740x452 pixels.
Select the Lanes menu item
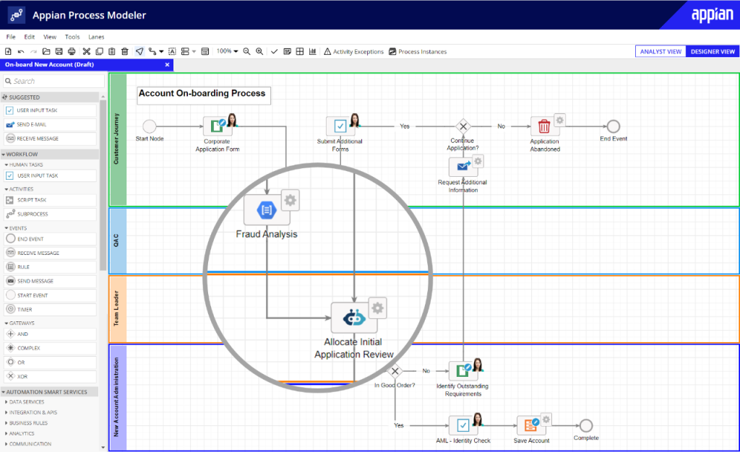(x=96, y=36)
